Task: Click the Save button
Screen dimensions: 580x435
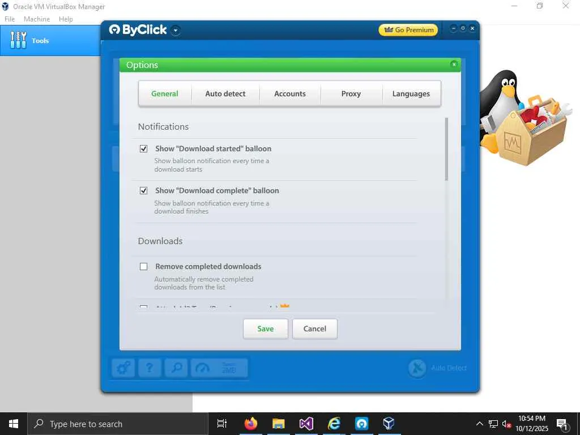Action: pyautogui.click(x=265, y=329)
